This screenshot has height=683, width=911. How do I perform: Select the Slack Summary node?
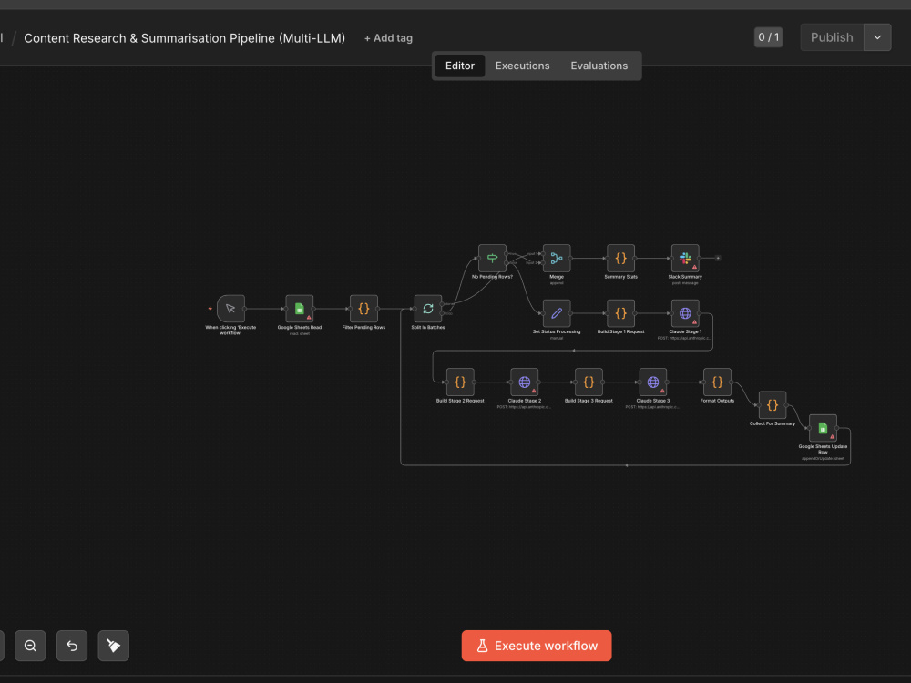pyautogui.click(x=685, y=258)
